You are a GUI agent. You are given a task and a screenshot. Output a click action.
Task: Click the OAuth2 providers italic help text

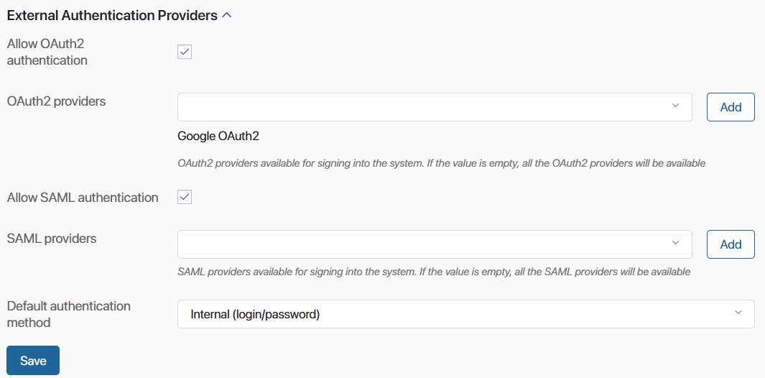click(442, 163)
